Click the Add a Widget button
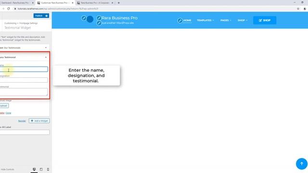308x173 pixels. (39, 121)
